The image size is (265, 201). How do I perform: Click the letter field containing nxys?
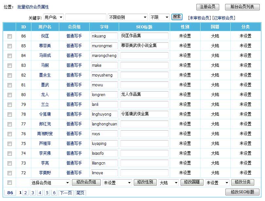click(x=104, y=134)
